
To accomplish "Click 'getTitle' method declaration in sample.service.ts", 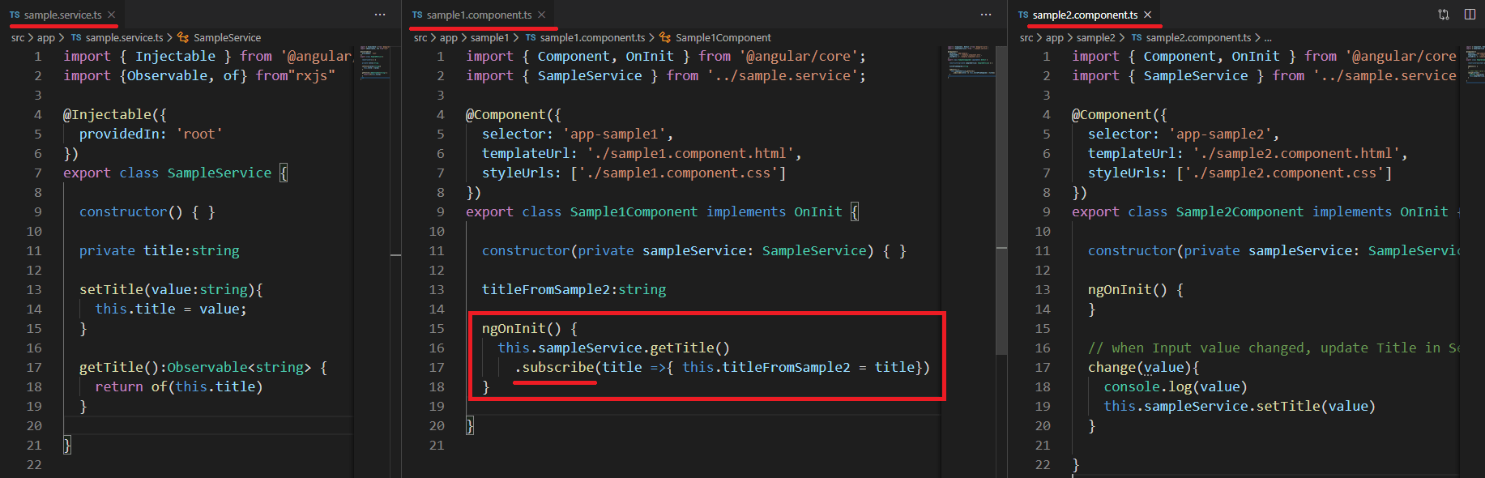I will 111,367.
